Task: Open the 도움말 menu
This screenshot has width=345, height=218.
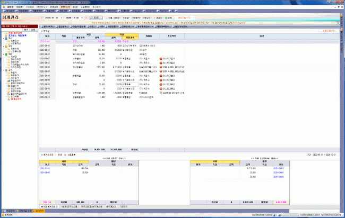Action: [85, 7]
